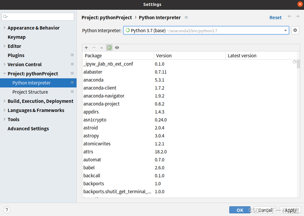This screenshot has height=216, width=304.
Task: Select the appdirs package row
Action: point(190,112)
